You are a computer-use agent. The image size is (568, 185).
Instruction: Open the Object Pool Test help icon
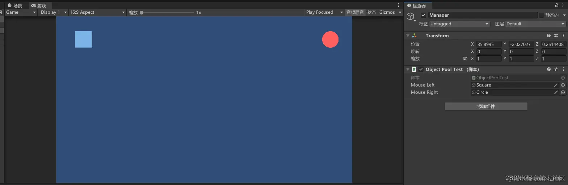(549, 69)
